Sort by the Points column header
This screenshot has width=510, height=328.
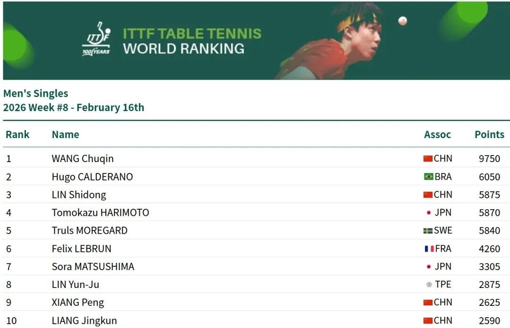tap(489, 134)
